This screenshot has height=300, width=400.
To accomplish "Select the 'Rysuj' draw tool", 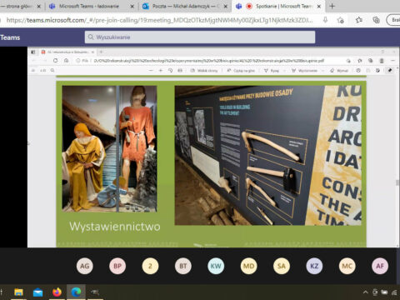I will (272, 71).
